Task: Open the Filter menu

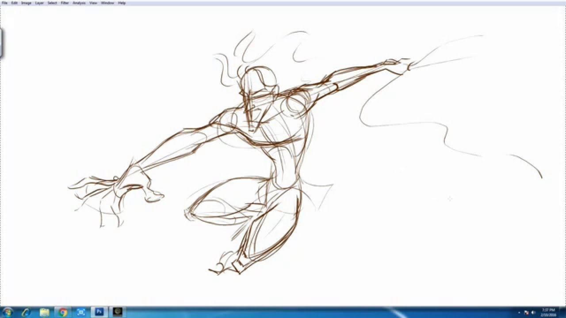Action: [x=65, y=3]
